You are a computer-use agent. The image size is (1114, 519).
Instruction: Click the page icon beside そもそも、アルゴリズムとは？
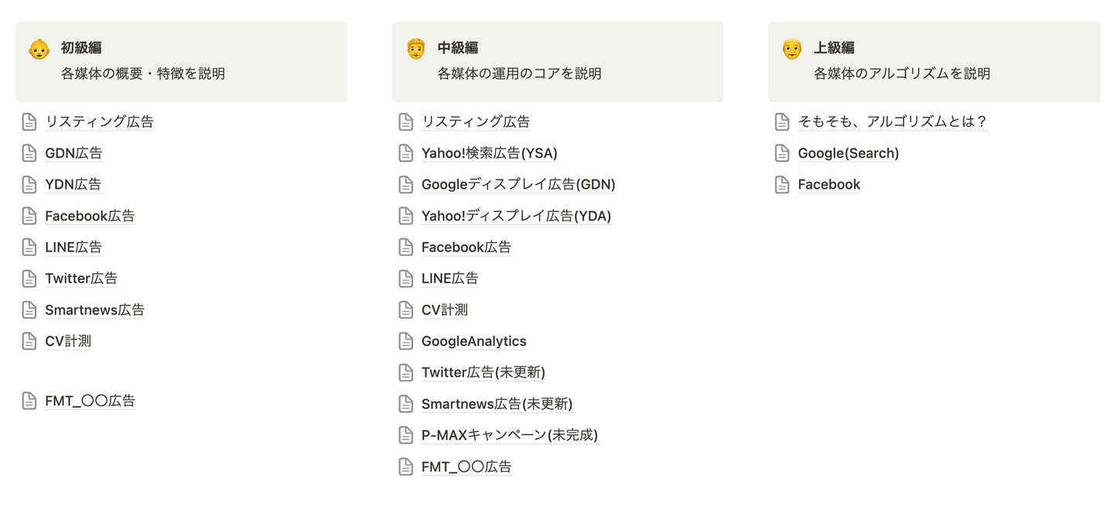[x=782, y=121]
